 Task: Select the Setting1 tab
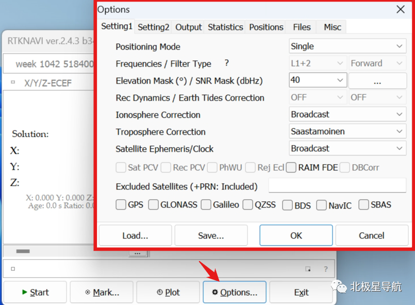pos(117,26)
